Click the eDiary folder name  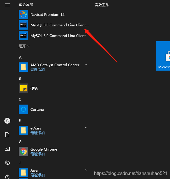36,128
